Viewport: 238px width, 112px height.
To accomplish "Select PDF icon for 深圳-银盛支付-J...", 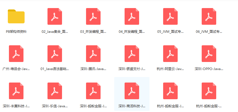I will point(132,54).
